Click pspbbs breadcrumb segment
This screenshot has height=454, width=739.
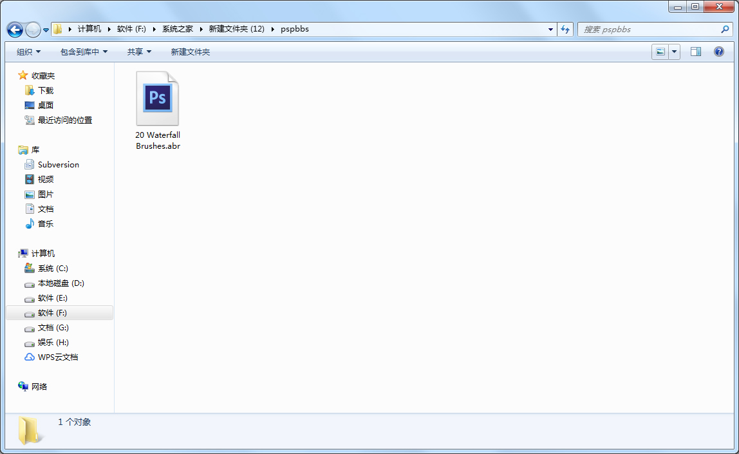pyautogui.click(x=295, y=29)
